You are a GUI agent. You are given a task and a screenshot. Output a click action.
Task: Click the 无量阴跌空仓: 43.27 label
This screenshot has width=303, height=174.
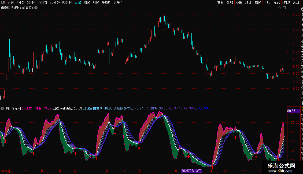128,108
